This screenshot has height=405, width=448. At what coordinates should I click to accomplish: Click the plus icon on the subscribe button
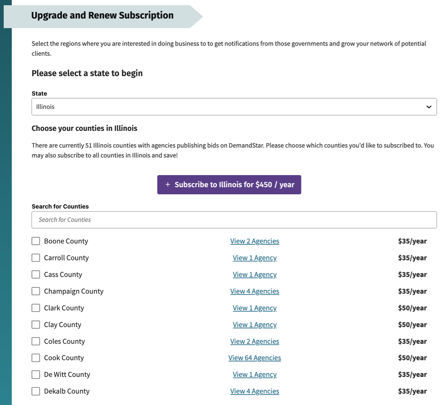point(167,185)
